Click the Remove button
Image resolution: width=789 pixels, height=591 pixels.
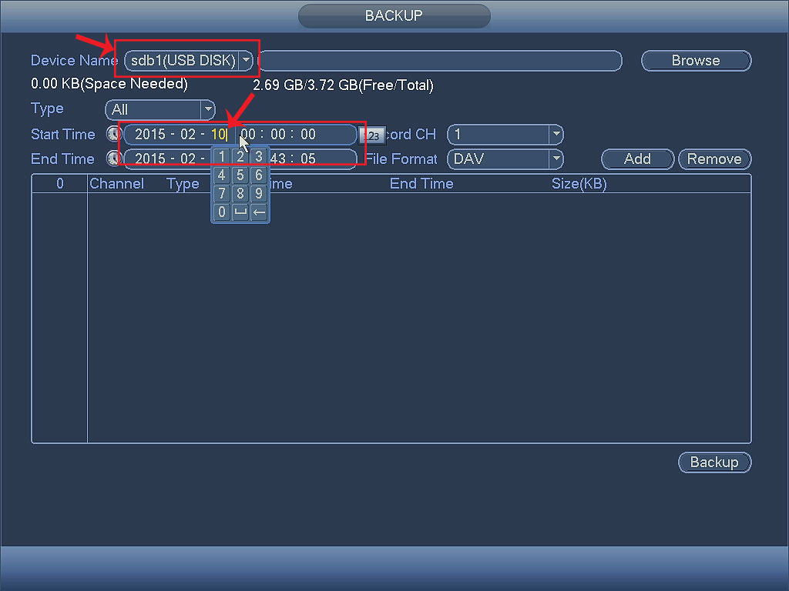click(x=714, y=159)
